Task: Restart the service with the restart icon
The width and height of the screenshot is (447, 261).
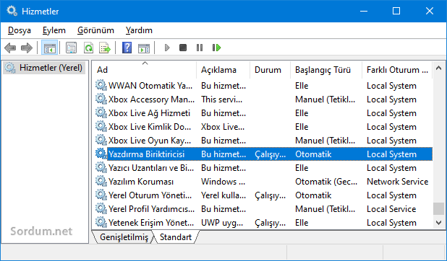Action: point(217,48)
